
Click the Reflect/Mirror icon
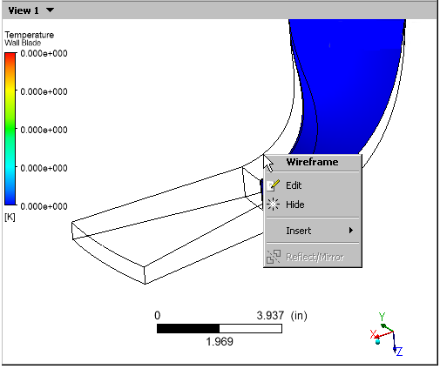pyautogui.click(x=274, y=257)
